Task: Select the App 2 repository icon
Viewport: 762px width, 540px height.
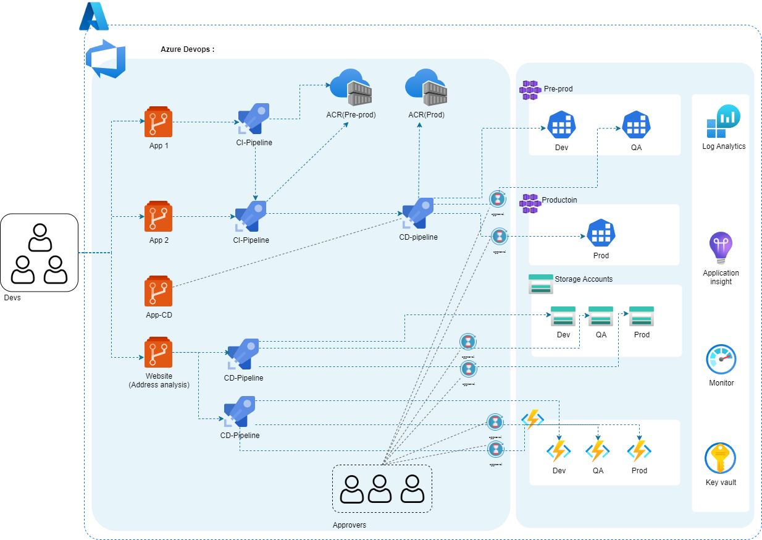Action: (x=159, y=216)
